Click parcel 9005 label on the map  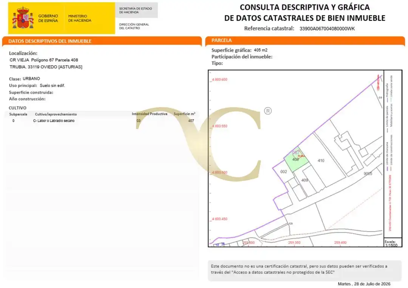[368, 173]
